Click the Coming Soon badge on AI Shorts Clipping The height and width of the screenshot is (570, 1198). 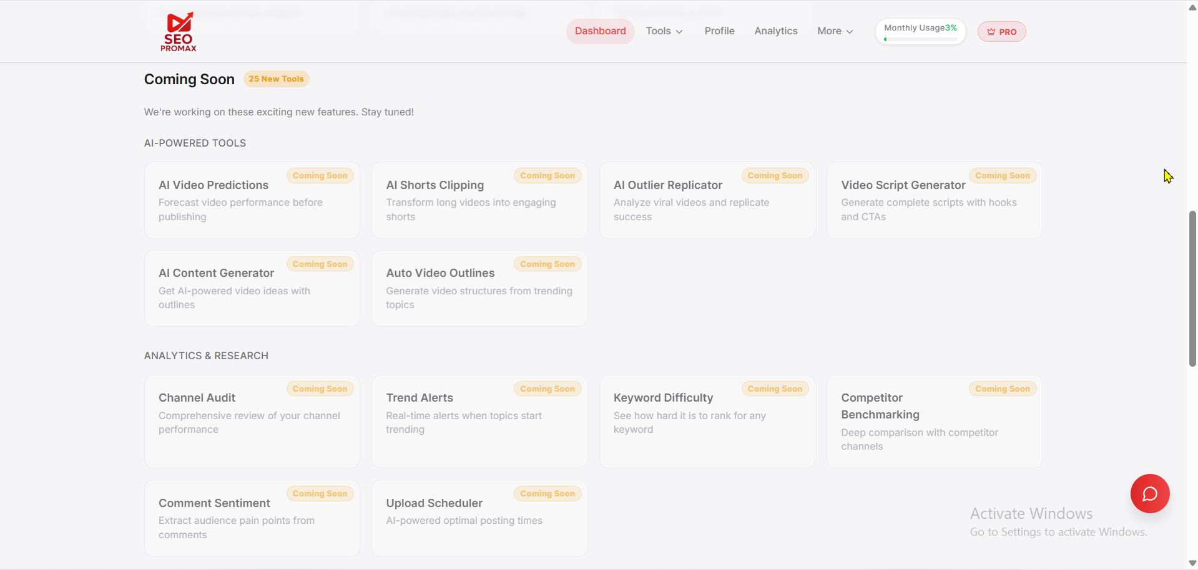click(x=547, y=175)
